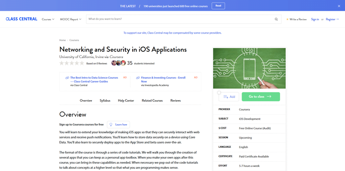Click the 5-7 hours a week text
This screenshot has width=345, height=171.
(249, 166)
